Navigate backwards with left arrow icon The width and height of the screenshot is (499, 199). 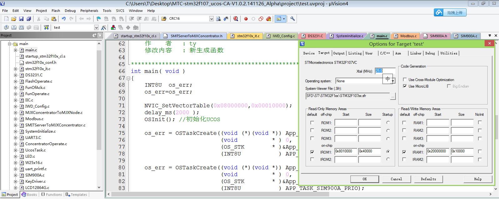(x=81, y=19)
